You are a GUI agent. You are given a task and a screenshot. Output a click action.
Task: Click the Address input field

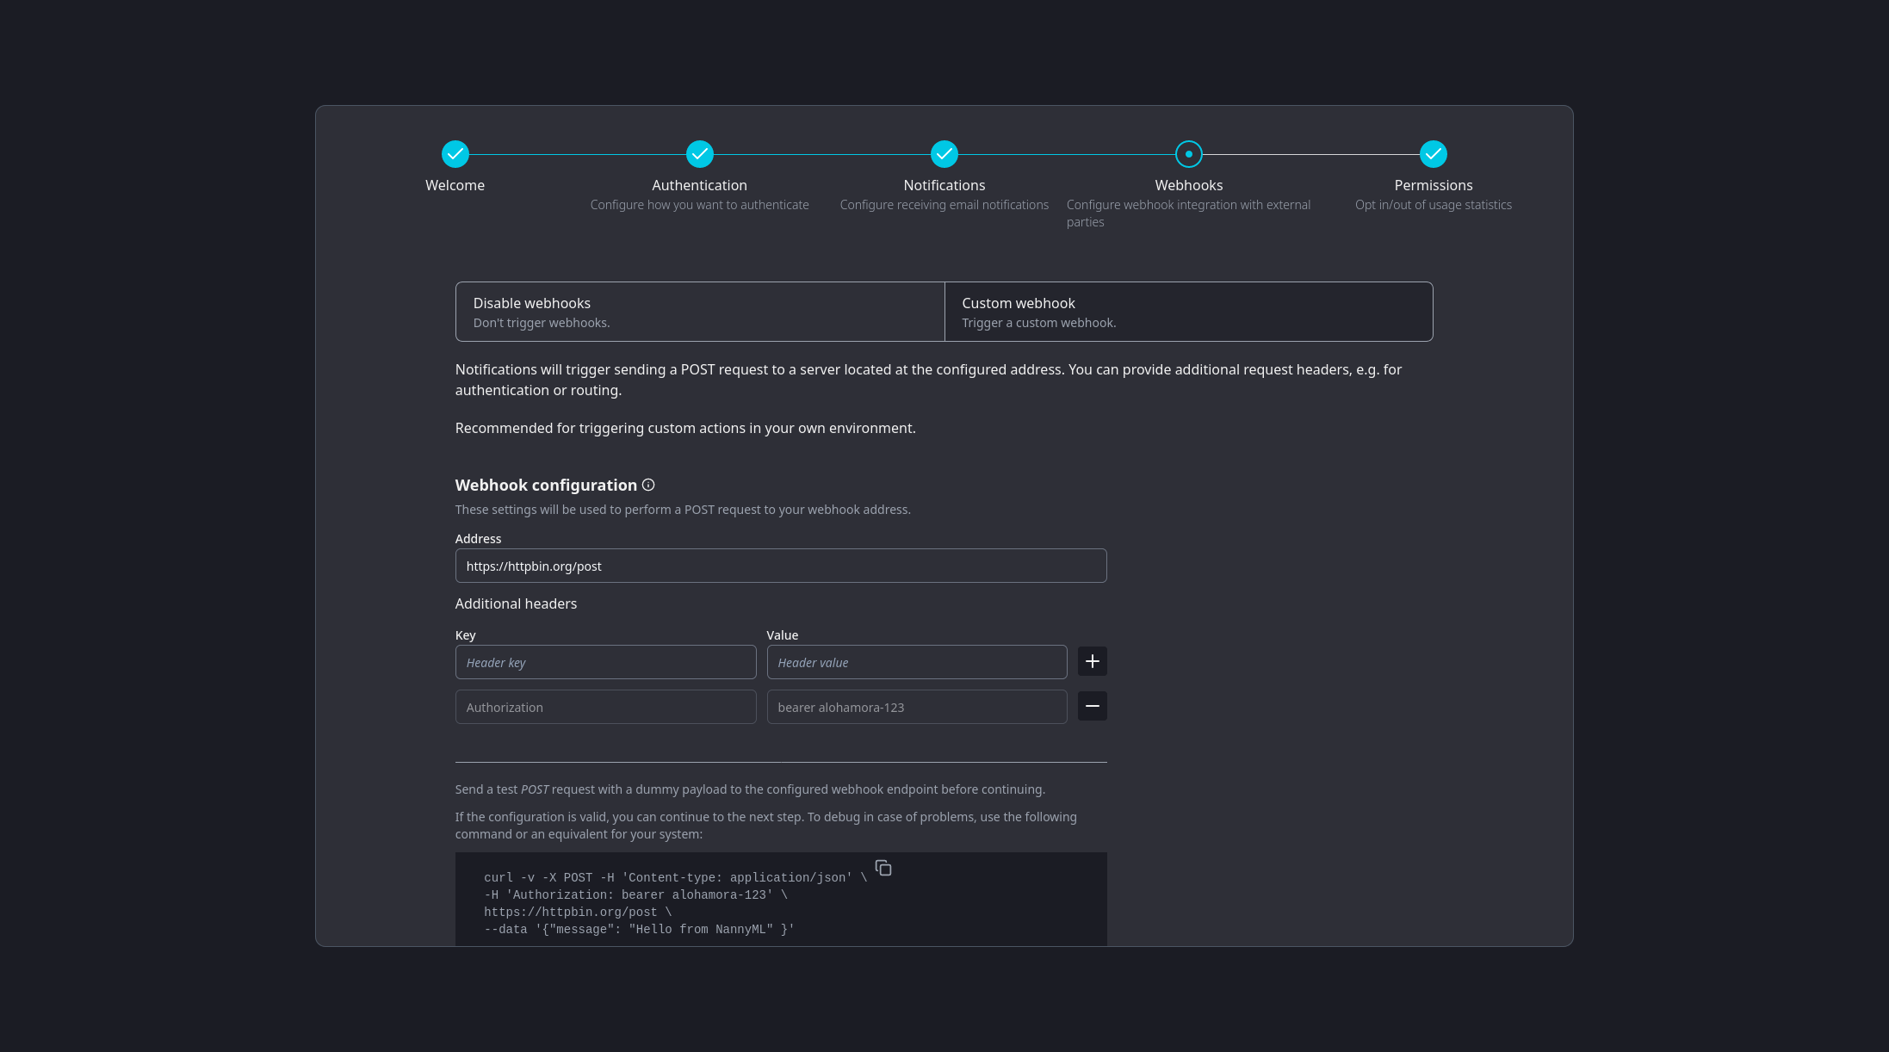point(780,566)
